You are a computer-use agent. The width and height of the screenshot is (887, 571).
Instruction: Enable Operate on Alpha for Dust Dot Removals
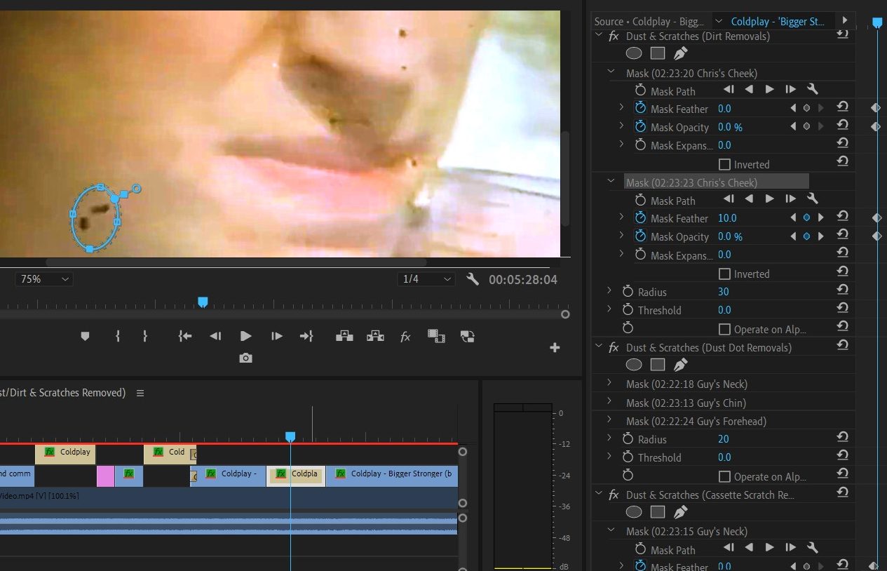725,476
